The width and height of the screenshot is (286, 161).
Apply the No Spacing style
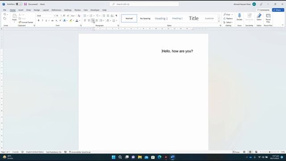[x=145, y=18]
